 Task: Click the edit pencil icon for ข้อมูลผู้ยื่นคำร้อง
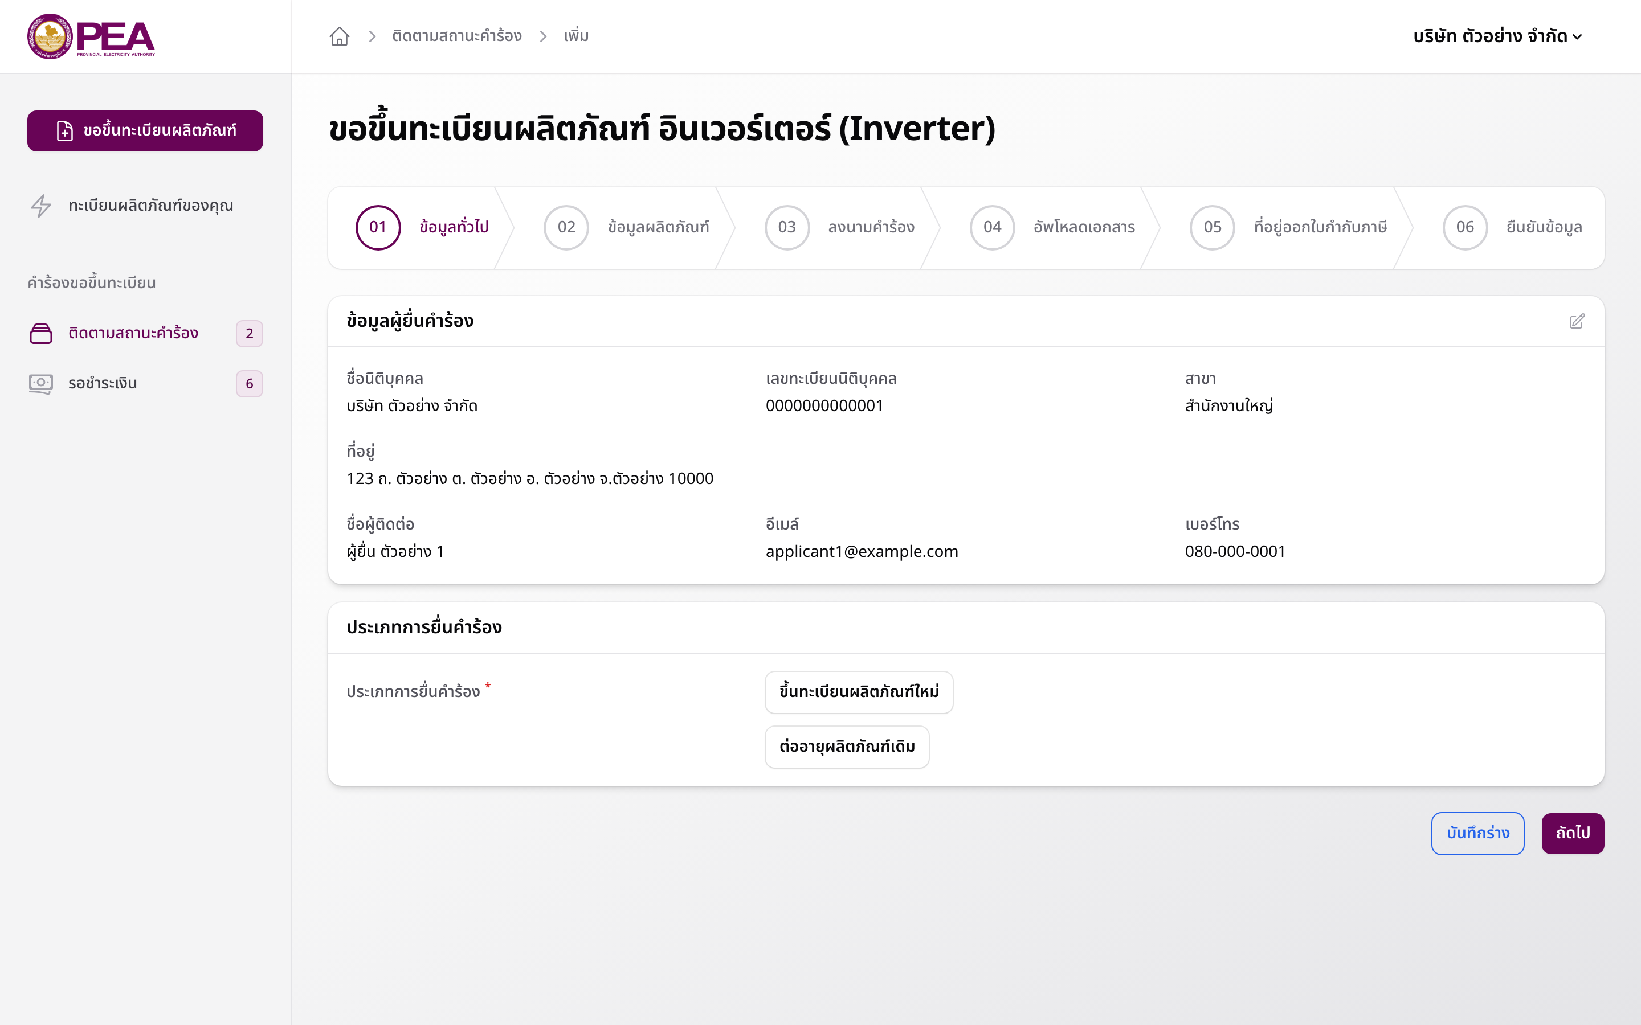coord(1577,321)
